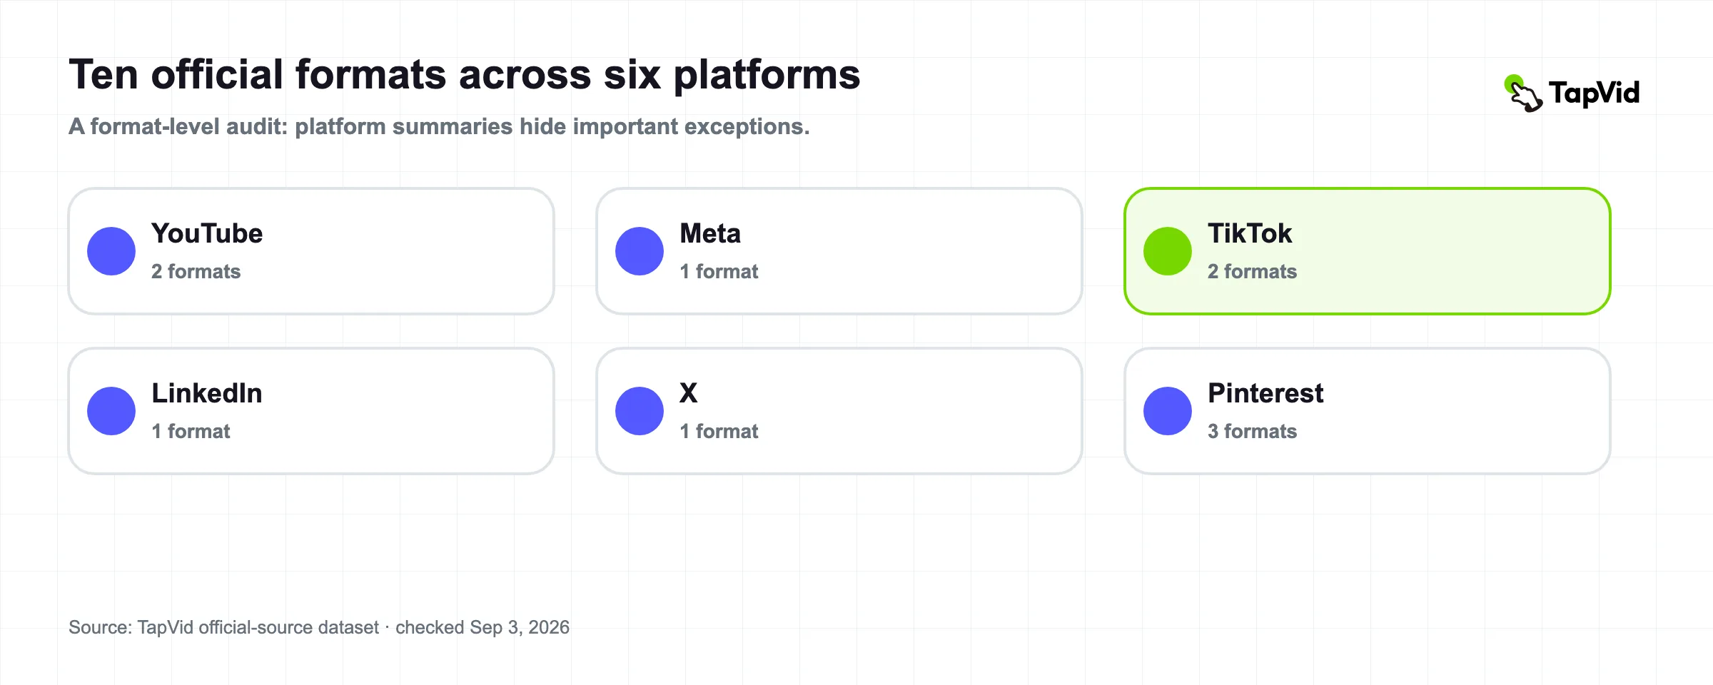The image size is (1713, 685).
Task: Click the blue circle beside Meta
Action: 640,251
